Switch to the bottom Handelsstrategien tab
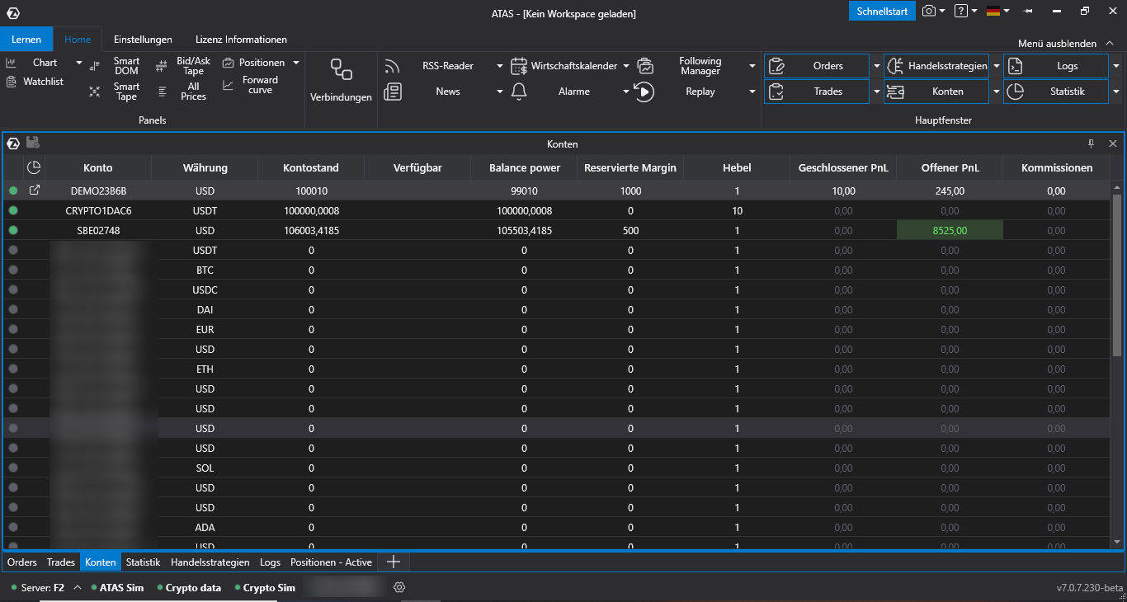 tap(210, 562)
